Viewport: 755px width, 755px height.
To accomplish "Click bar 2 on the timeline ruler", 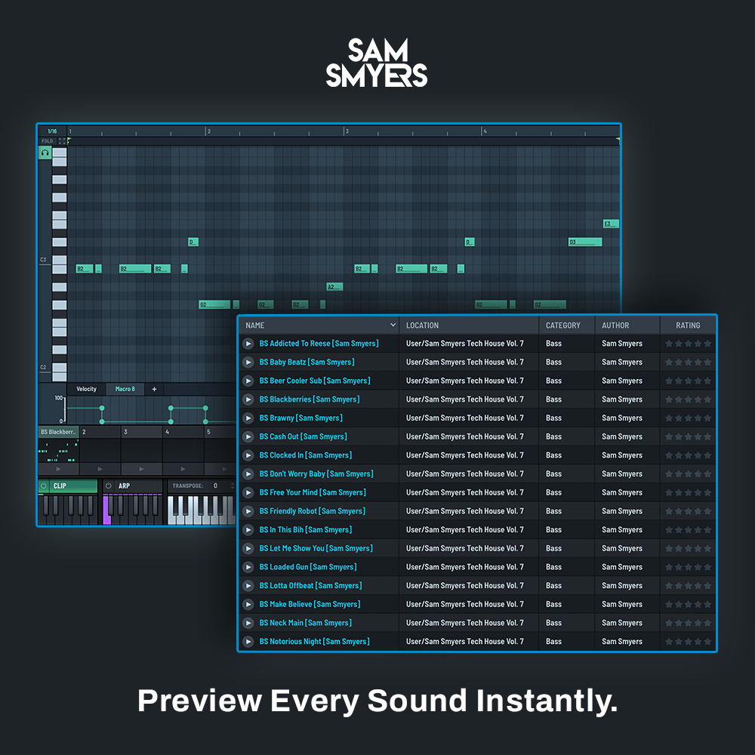I will [x=208, y=131].
